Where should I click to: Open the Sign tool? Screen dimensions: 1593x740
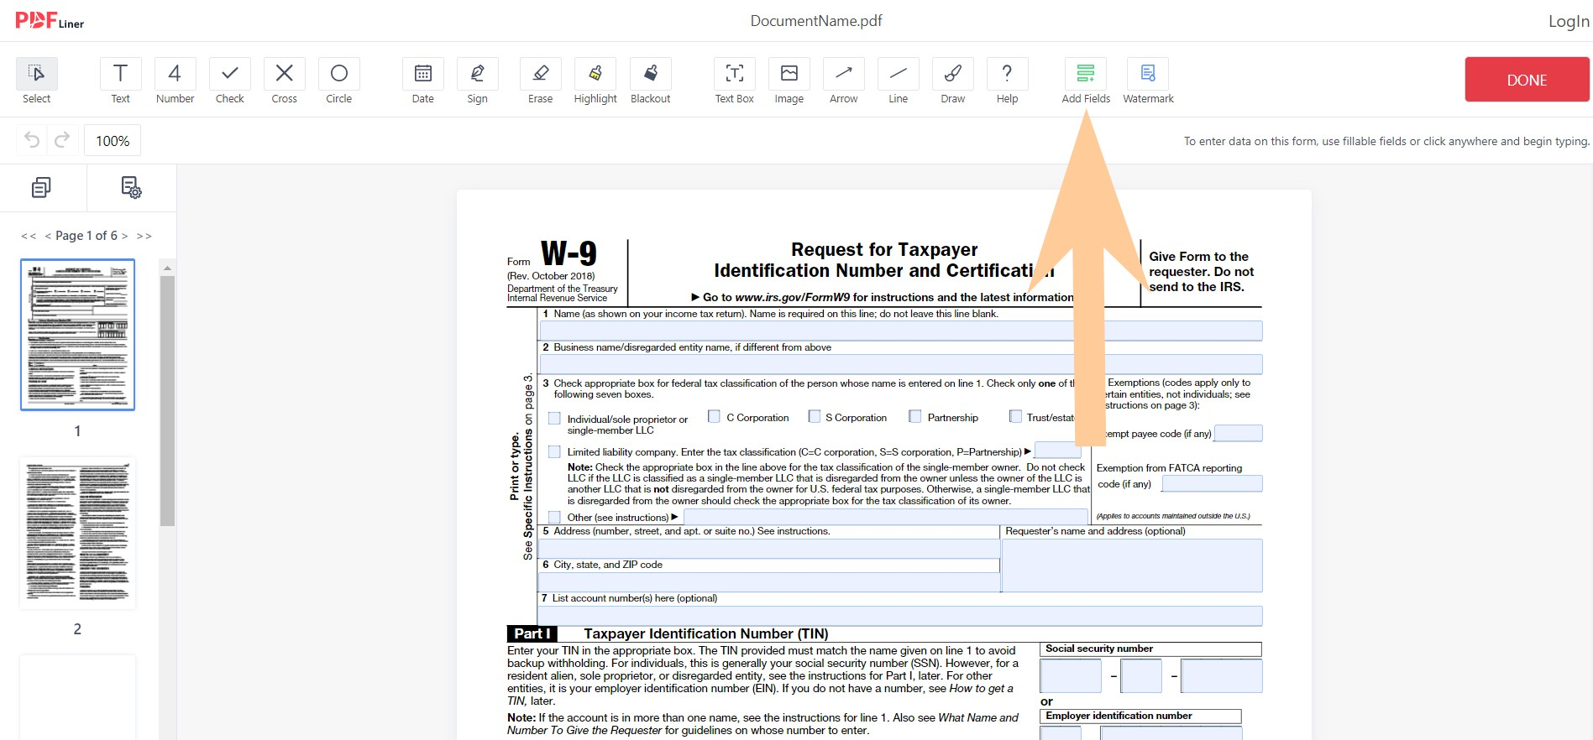pos(478,81)
